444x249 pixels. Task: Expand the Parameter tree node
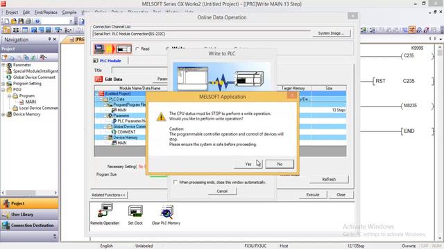click(x=3, y=65)
